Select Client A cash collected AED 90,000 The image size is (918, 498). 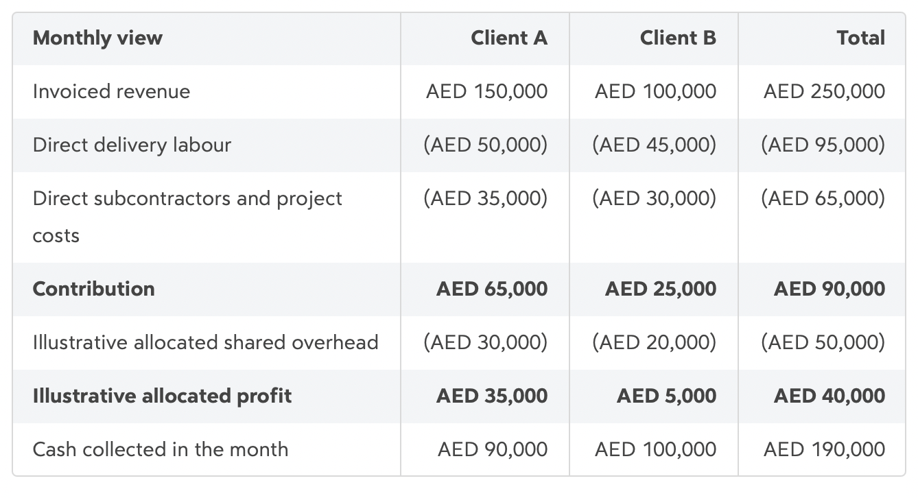click(x=493, y=449)
